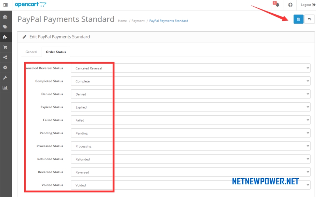Toggle the sidebar menu collapse icon
The image size is (316, 197).
(x=6, y=5)
